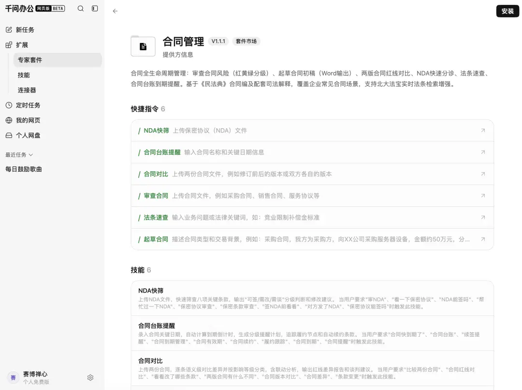This screenshot has height=390, width=522.
Task: Select the / 法条速查 quick command
Action: click(312, 217)
